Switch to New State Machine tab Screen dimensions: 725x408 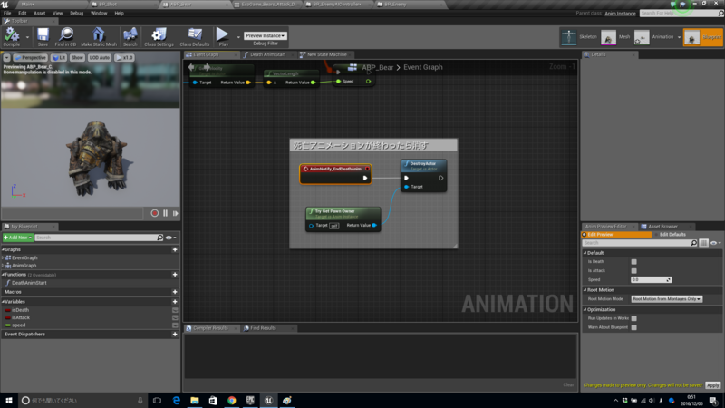tap(326, 54)
